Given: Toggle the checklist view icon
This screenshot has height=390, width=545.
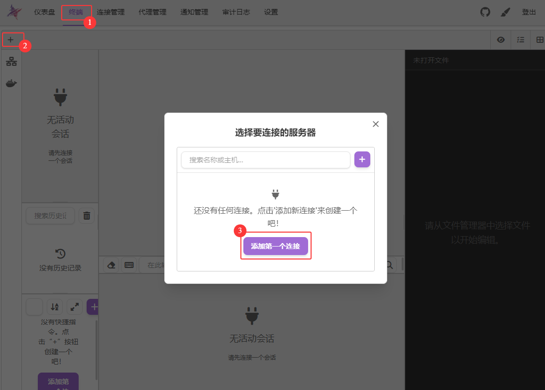Looking at the screenshot, I should pos(521,40).
